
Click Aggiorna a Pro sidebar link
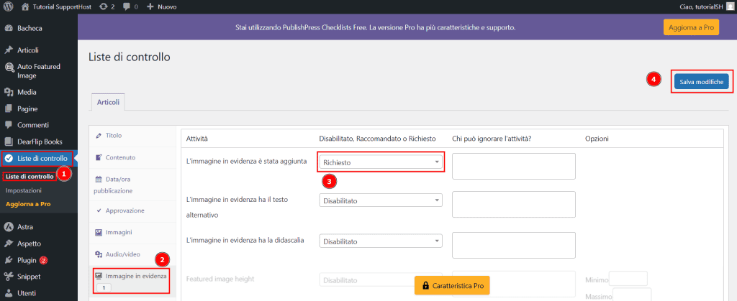coord(28,204)
